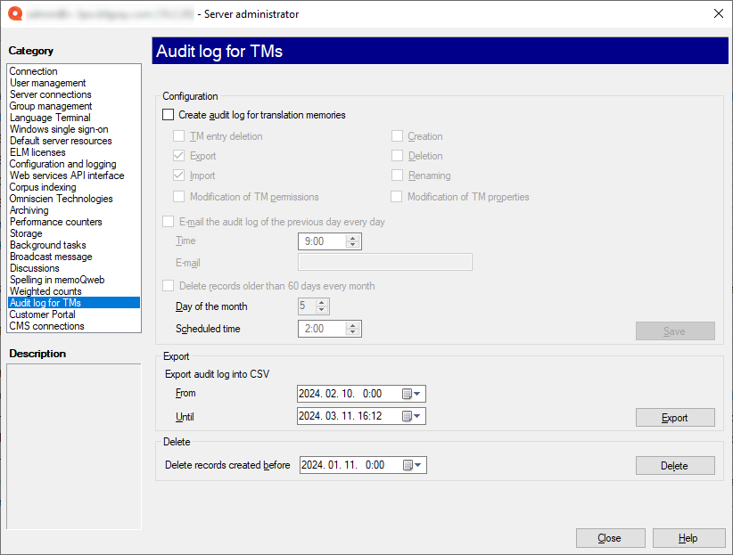Click the E-mail address input field
The height and width of the screenshot is (555, 733).
click(x=384, y=262)
